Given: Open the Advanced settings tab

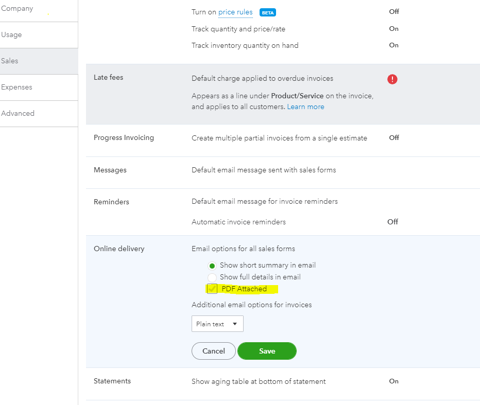Looking at the screenshot, I should 18,114.
